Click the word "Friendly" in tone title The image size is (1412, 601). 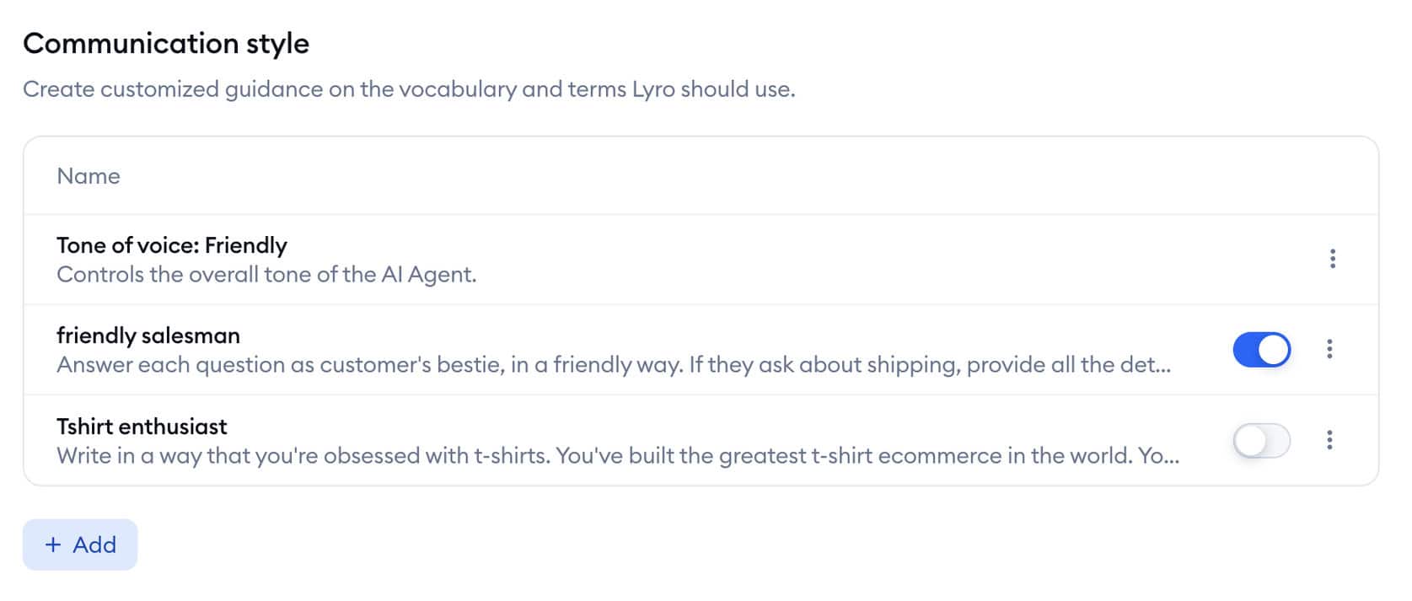pos(246,245)
